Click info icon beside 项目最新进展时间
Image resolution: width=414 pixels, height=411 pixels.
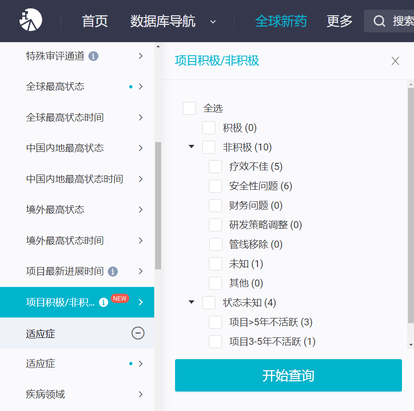tap(113, 271)
